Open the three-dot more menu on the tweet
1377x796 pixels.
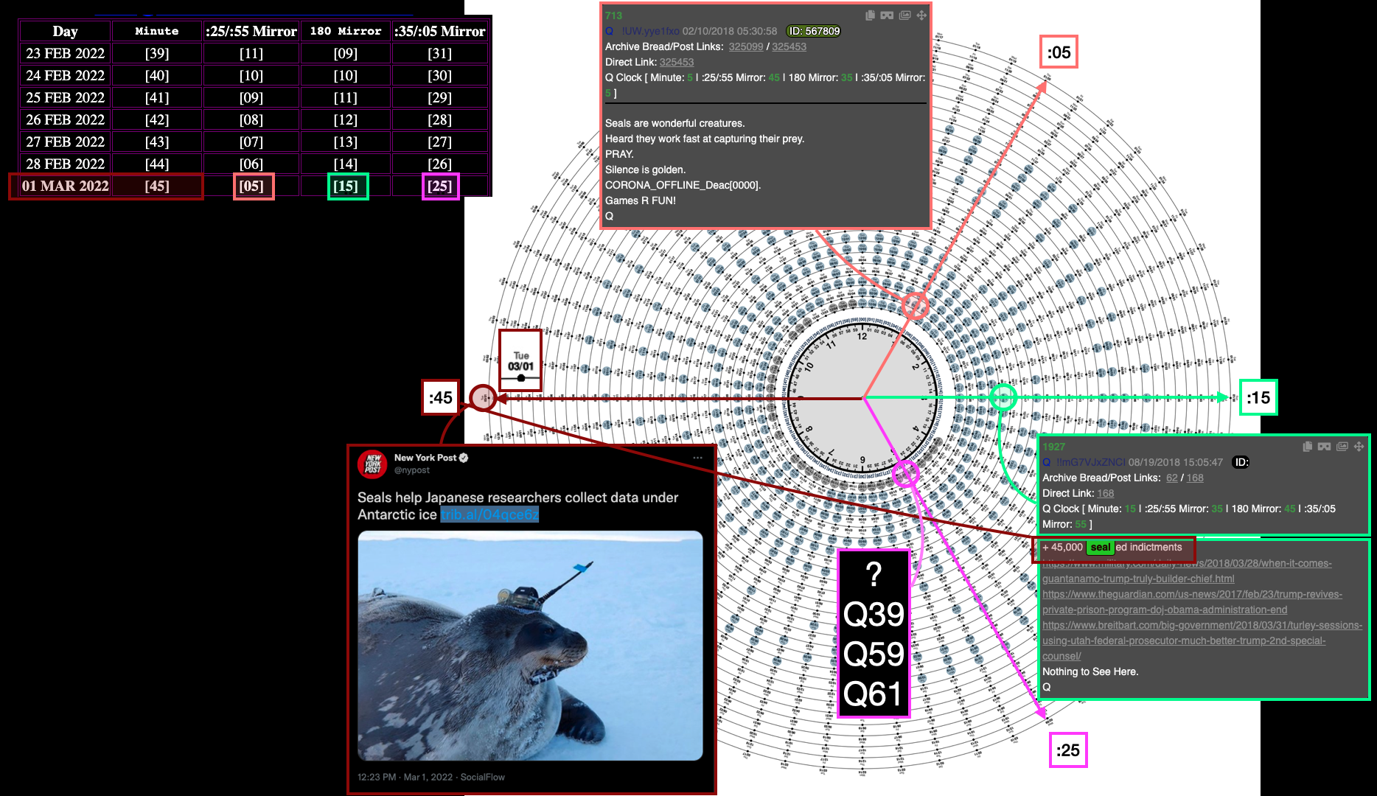697,458
